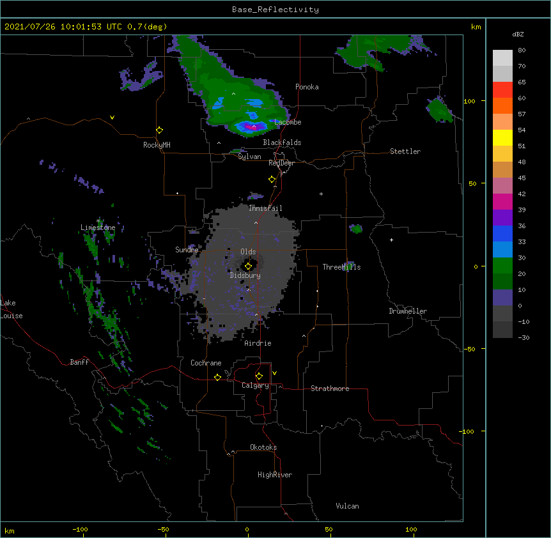Click the 45 value on dBZ legend
This screenshot has width=551, height=538.
(x=522, y=178)
